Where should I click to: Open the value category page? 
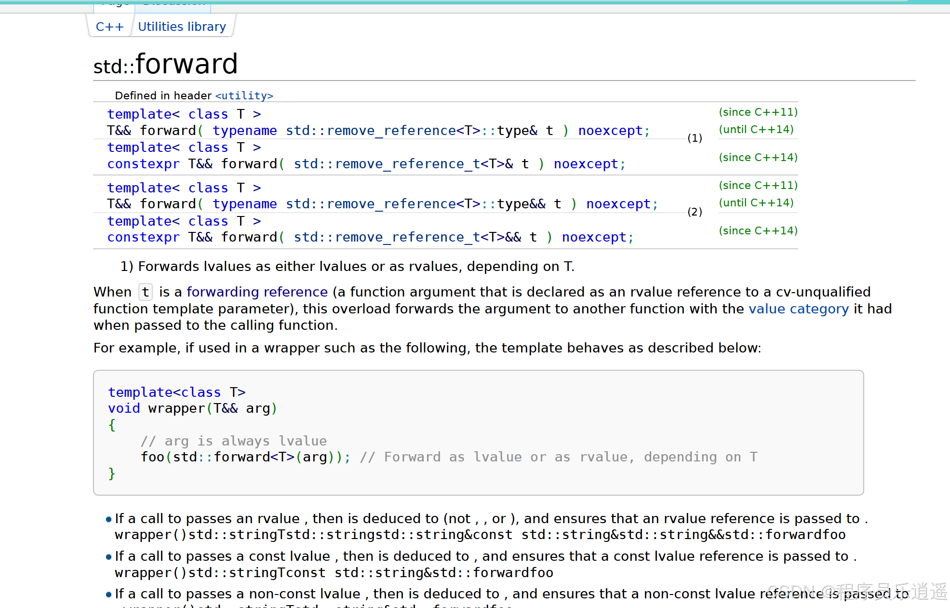[798, 309]
